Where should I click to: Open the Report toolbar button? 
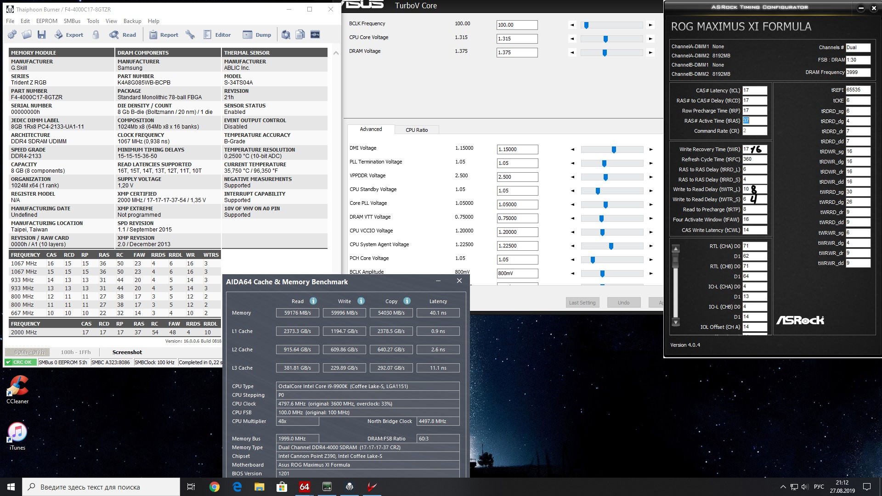click(x=164, y=35)
